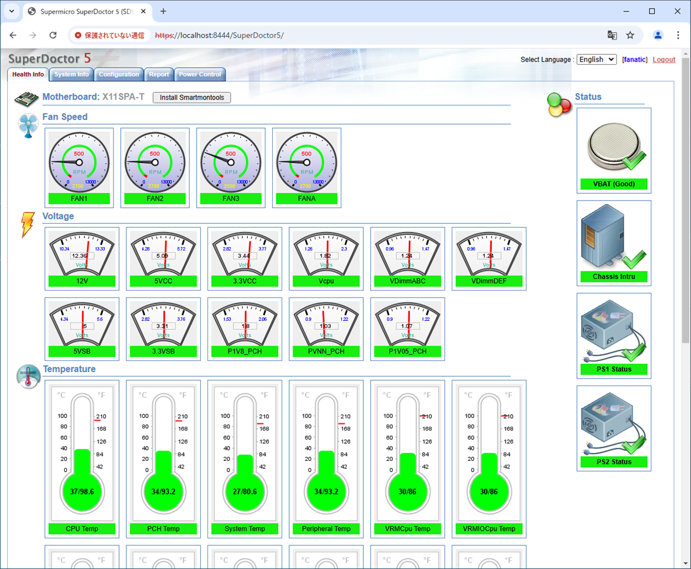Screen dimensions: 691x569
Task: Click the 3.3VSB voltage gauge
Action: tap(163, 329)
